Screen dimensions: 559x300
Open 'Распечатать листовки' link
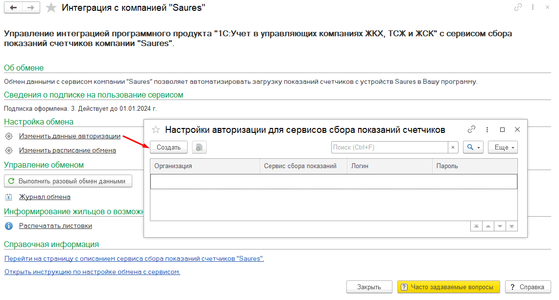56,225
